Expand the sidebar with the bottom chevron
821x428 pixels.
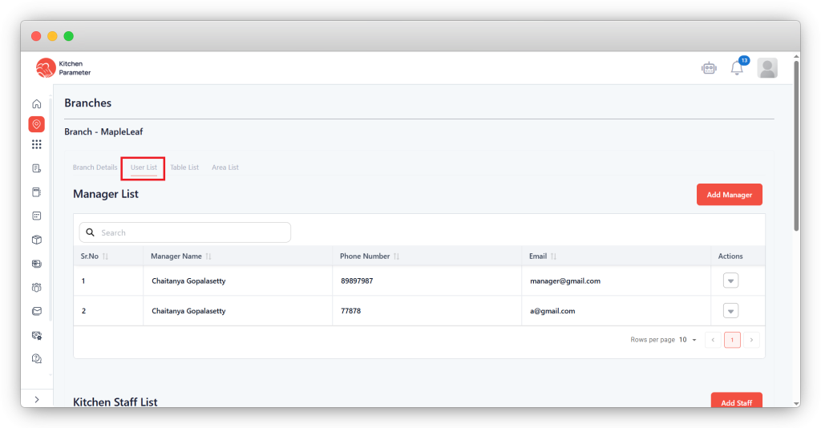(x=36, y=399)
